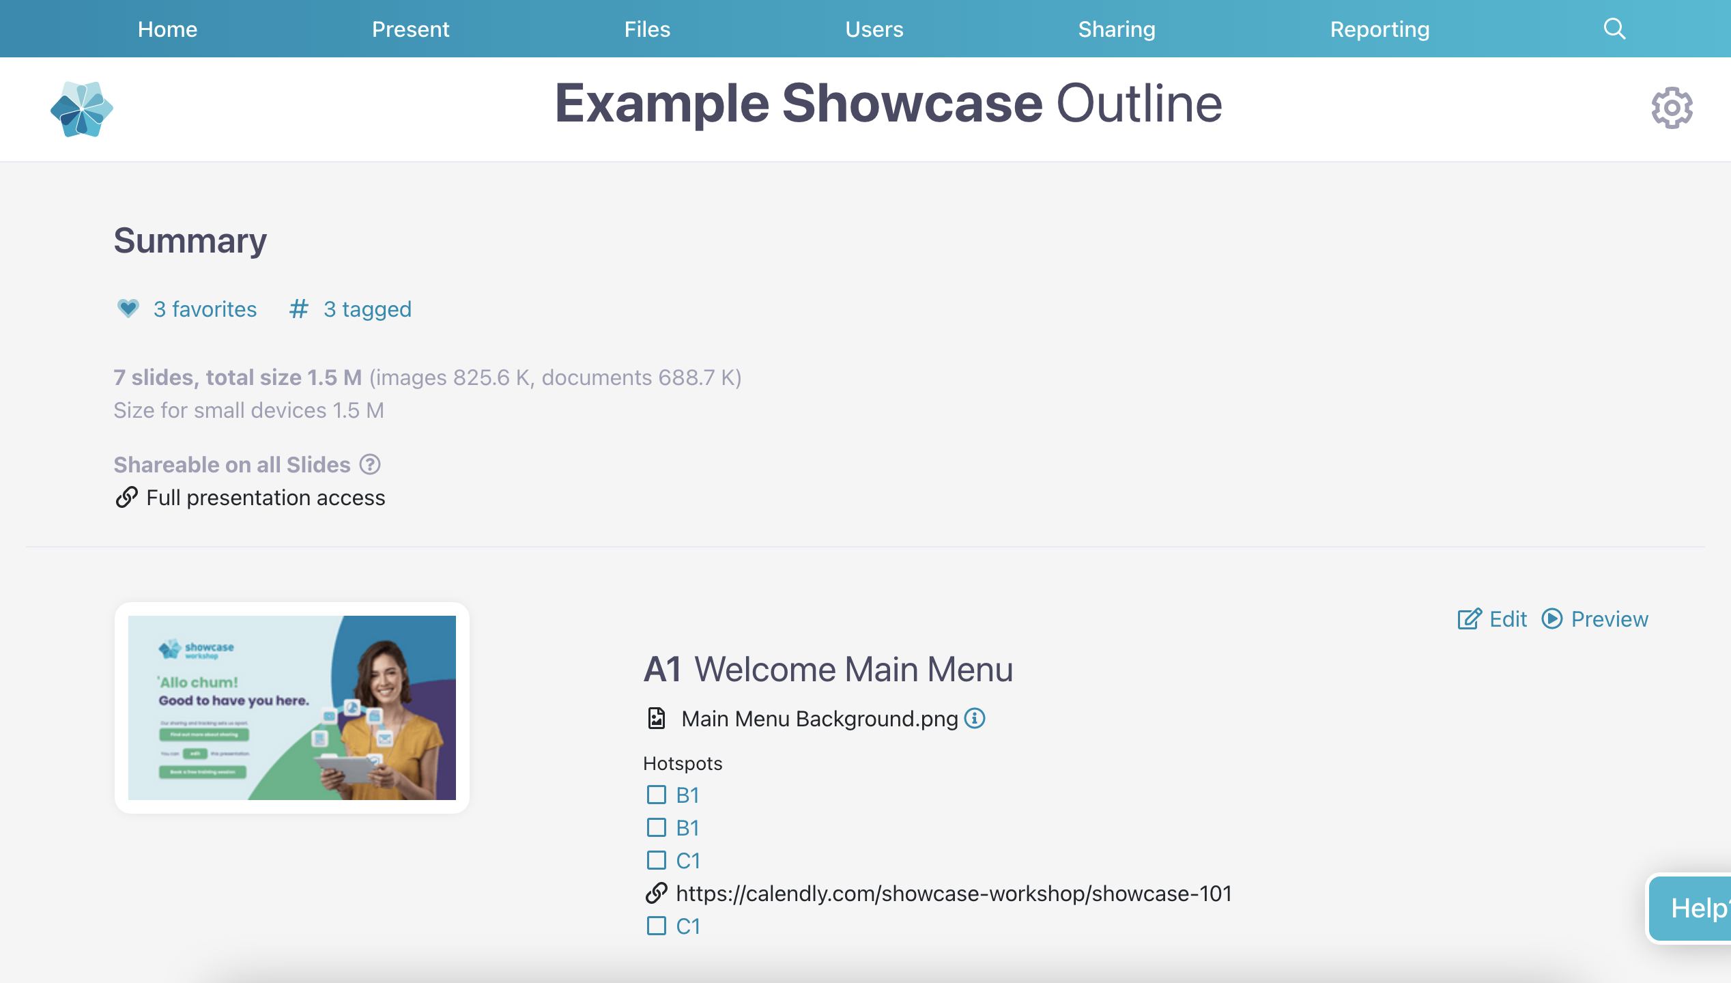Click the Welcome Main Menu slide thumbnail
Screen dimensions: 1731x983
(x=292, y=708)
